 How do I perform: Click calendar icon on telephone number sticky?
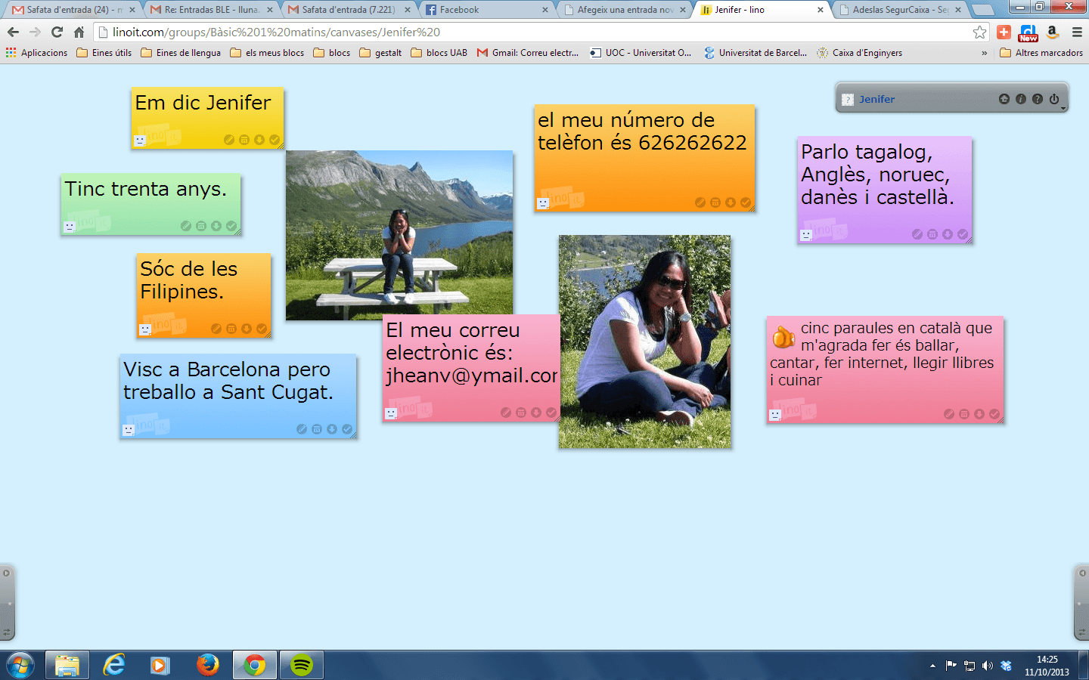(x=715, y=202)
